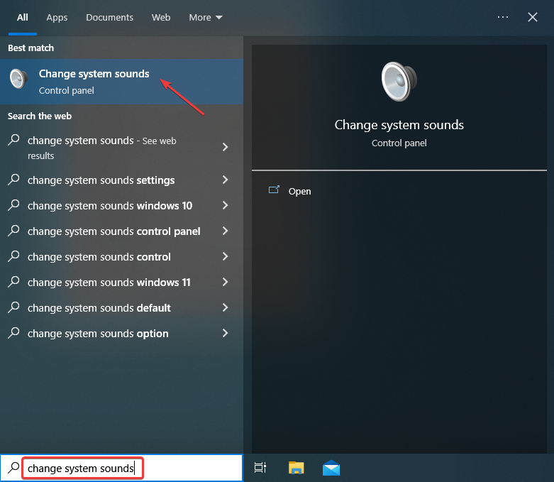Select 'change system sounds control panel' suggestion

coord(121,231)
